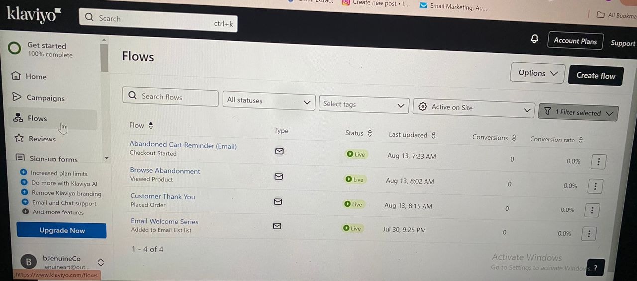
Task: Click the Campaigns paper-plane icon
Action: coord(17,97)
